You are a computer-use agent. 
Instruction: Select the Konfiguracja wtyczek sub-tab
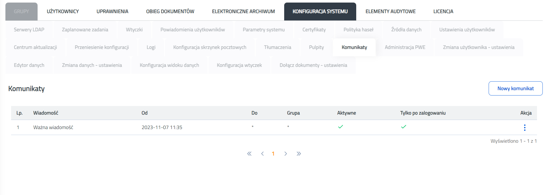(239, 65)
